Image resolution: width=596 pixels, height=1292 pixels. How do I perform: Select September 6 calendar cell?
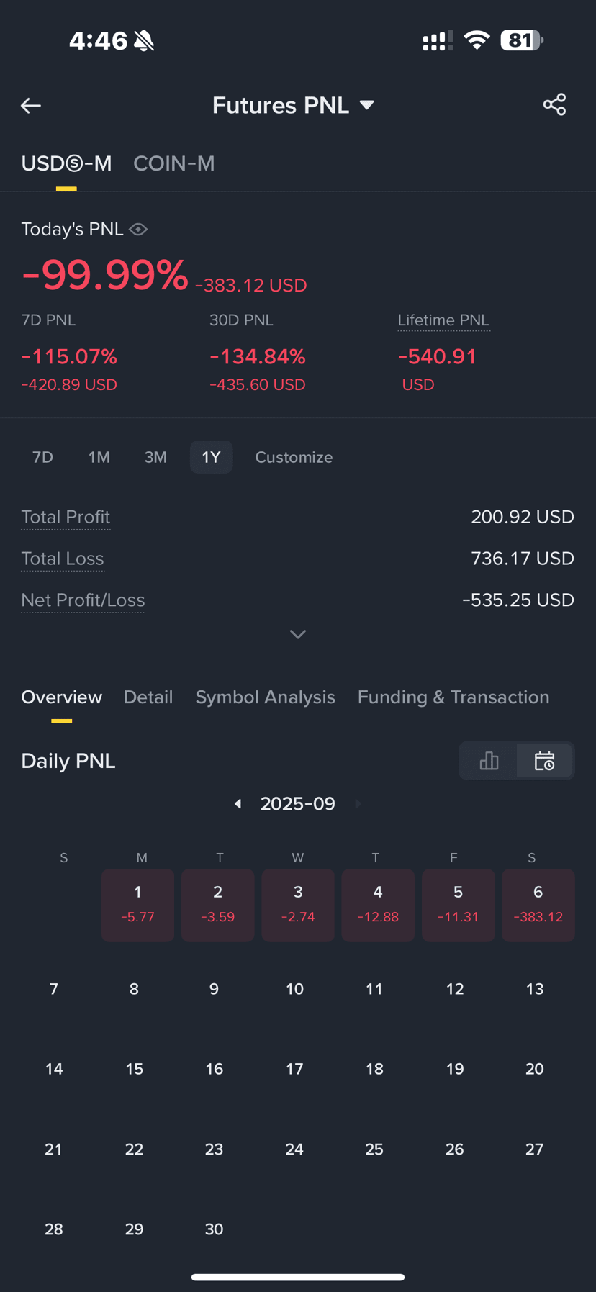coord(538,905)
